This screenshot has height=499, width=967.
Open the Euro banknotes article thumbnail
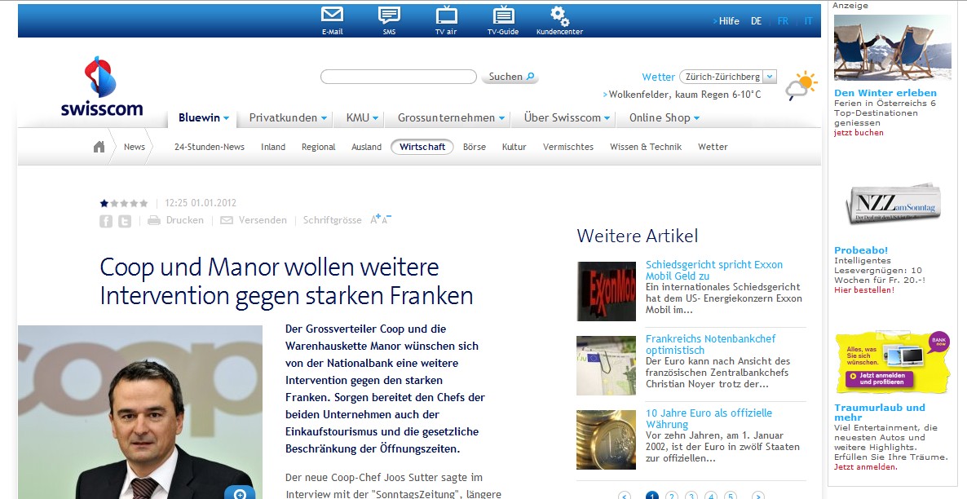(x=607, y=365)
